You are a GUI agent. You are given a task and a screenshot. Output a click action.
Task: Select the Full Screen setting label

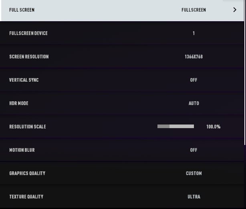(x=22, y=10)
